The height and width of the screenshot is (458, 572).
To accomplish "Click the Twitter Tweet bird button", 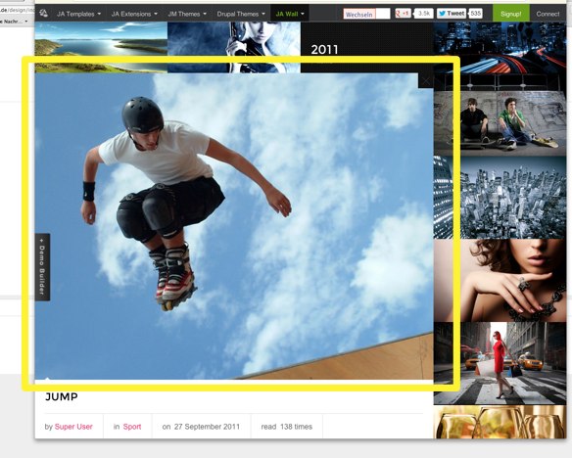I will [452, 14].
